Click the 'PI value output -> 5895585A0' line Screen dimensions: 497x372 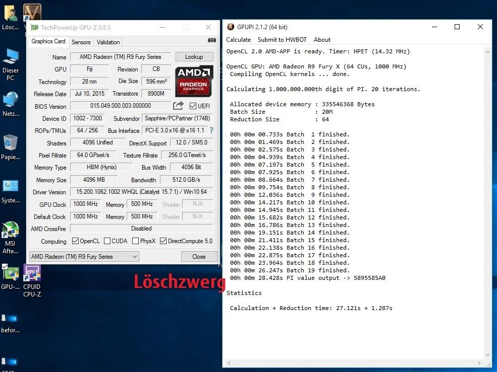point(308,278)
